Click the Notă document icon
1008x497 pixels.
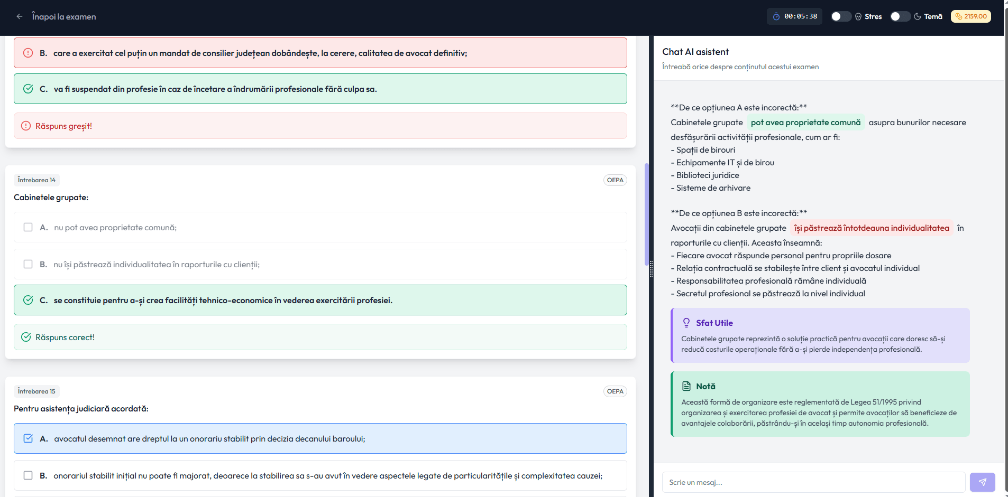tap(686, 386)
